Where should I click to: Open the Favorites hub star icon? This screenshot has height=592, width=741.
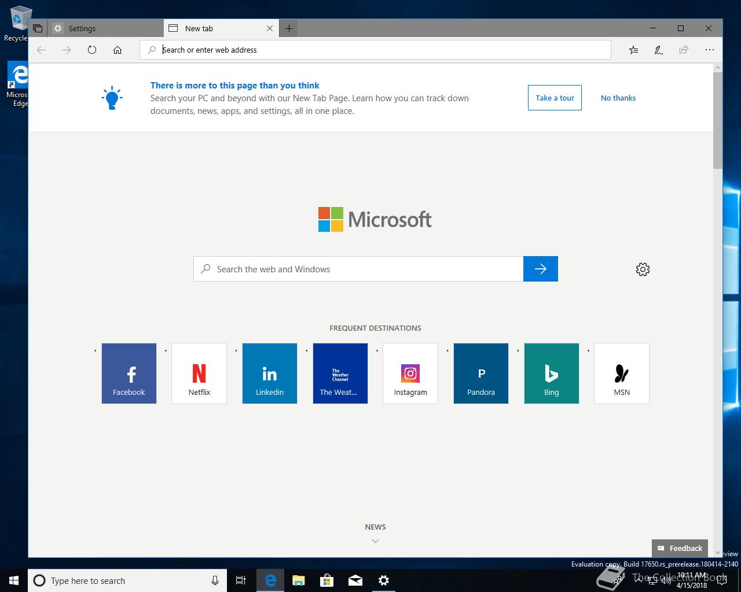click(x=633, y=50)
